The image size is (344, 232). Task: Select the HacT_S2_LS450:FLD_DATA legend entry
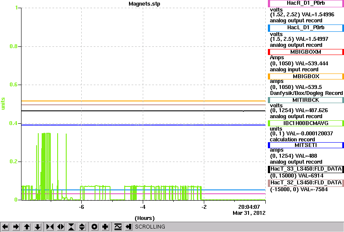coord(306,183)
